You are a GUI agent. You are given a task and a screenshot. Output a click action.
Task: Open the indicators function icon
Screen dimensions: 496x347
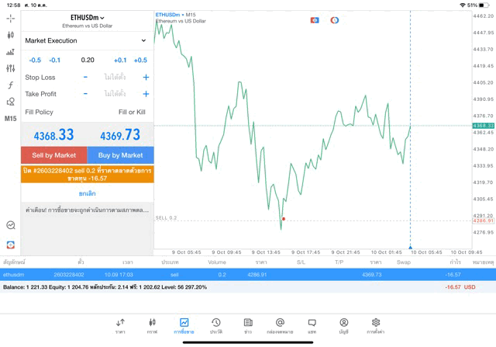pos(10,85)
